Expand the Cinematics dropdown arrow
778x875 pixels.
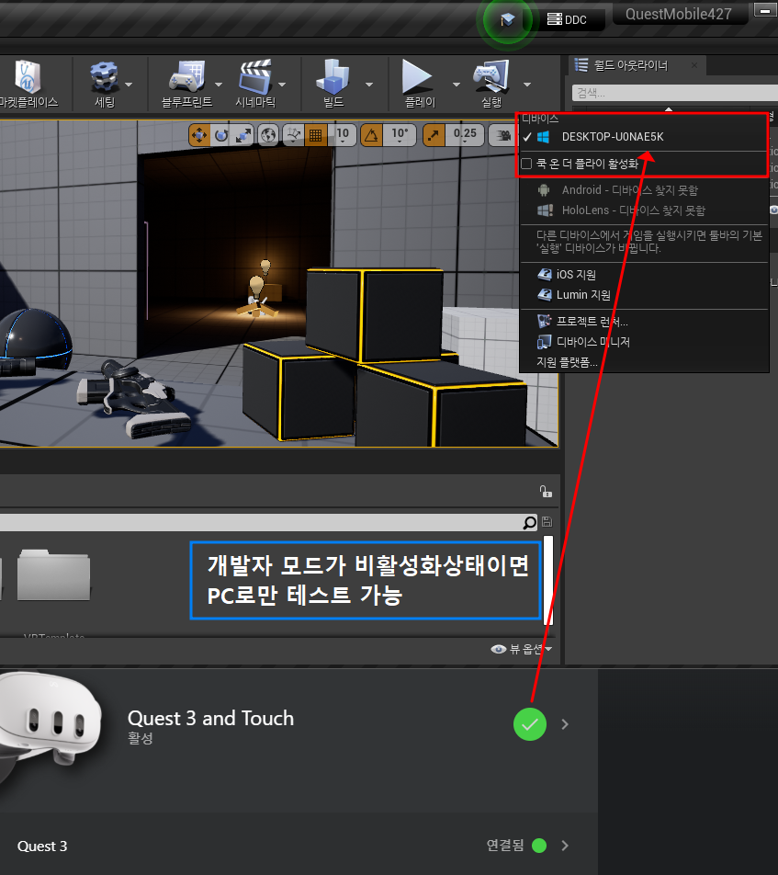point(282,85)
